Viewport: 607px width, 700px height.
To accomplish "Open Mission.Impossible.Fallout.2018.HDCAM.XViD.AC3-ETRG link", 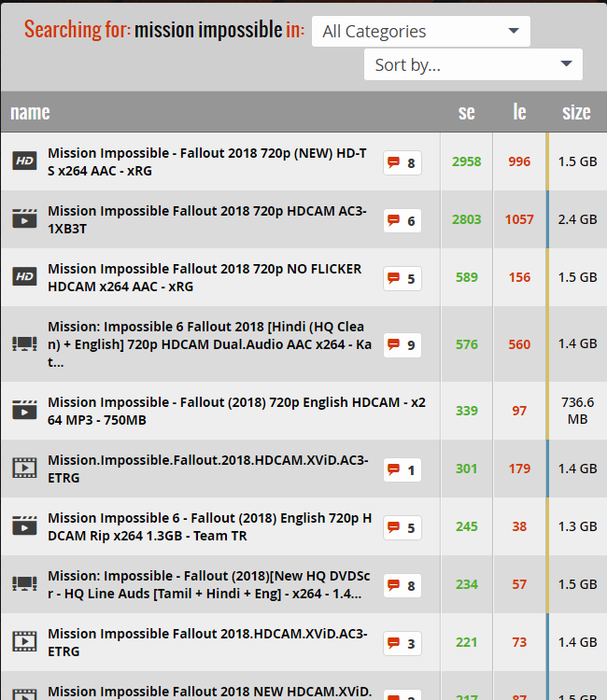I will tap(208, 469).
